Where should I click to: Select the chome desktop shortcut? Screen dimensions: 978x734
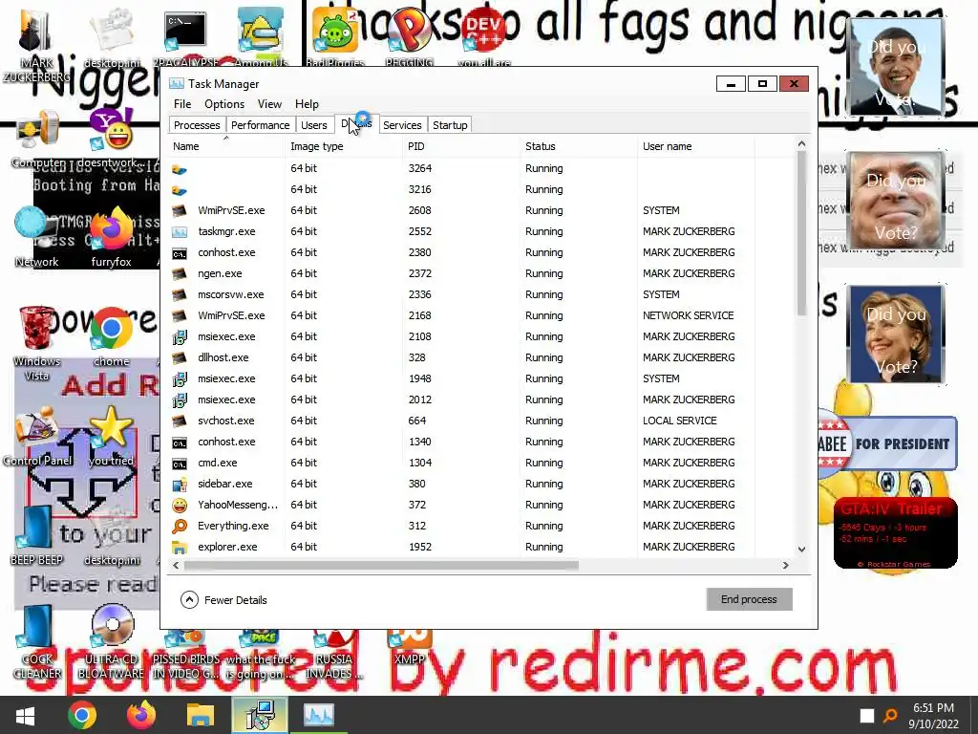[x=111, y=337]
